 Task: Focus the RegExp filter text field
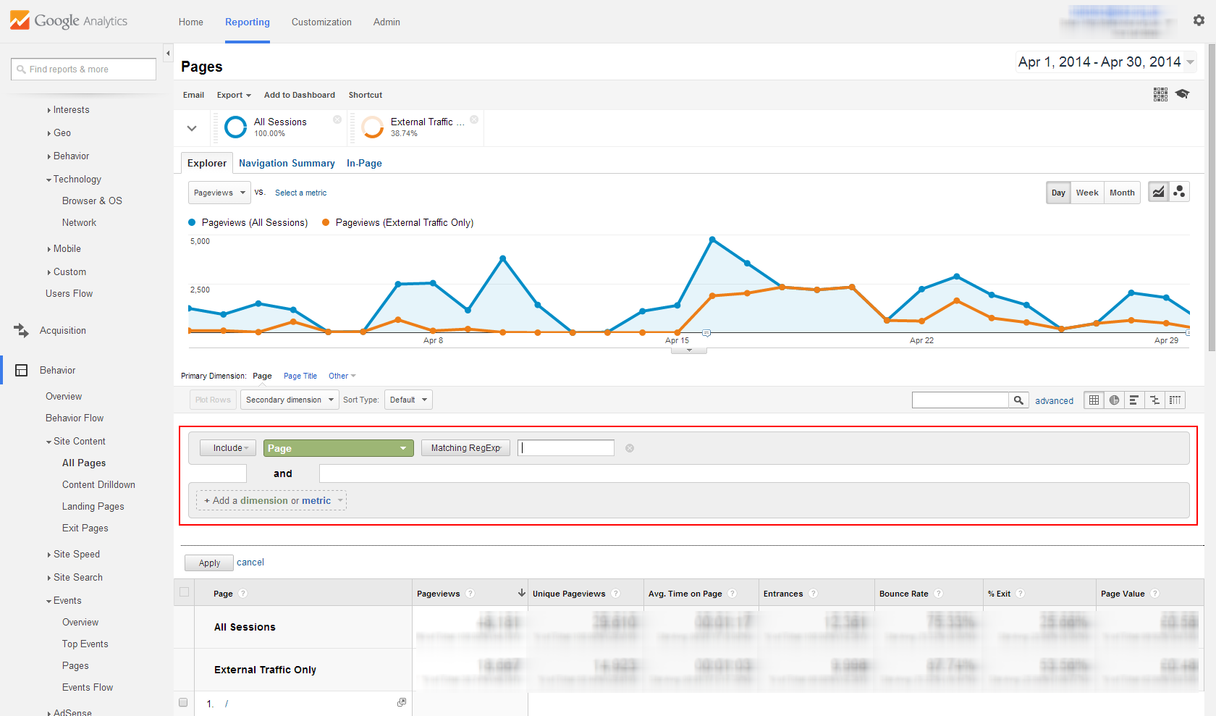pos(566,448)
